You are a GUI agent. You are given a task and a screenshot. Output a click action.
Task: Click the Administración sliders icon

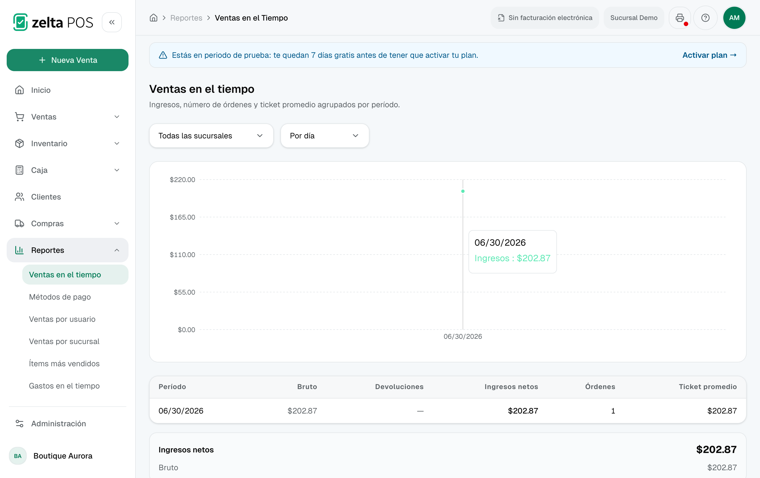19,424
